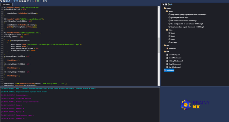Save the script with the floppy-disk icon

point(7,1)
